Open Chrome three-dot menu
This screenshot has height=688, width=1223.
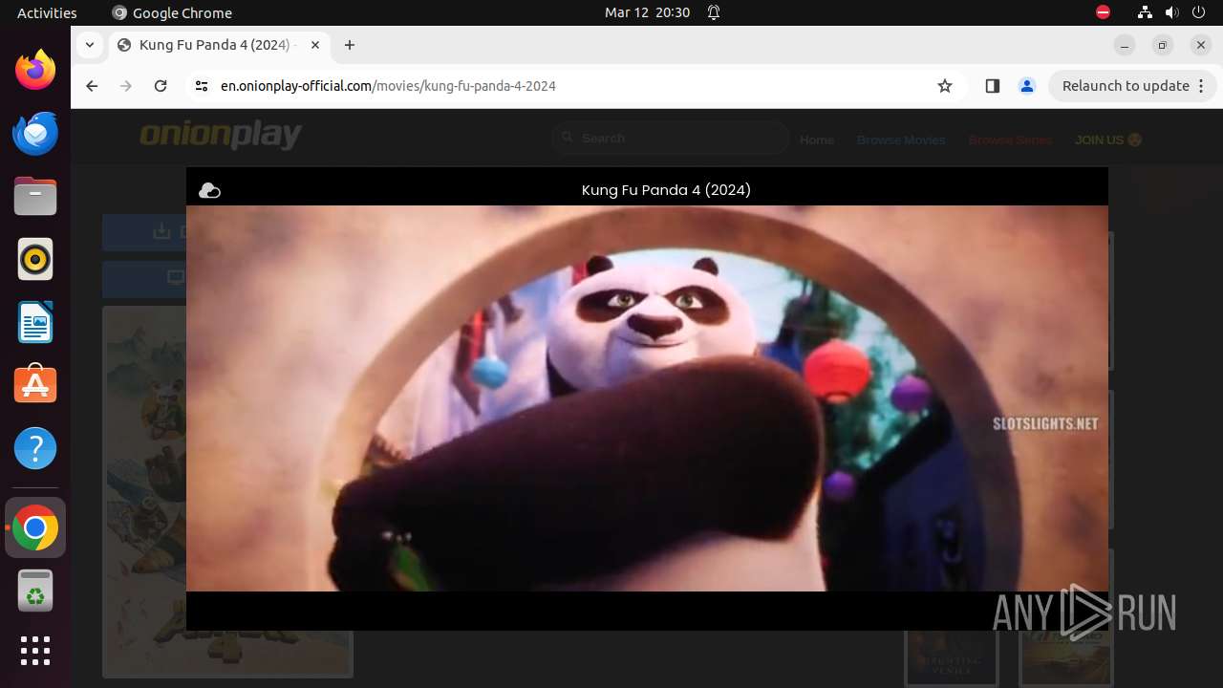point(1202,86)
